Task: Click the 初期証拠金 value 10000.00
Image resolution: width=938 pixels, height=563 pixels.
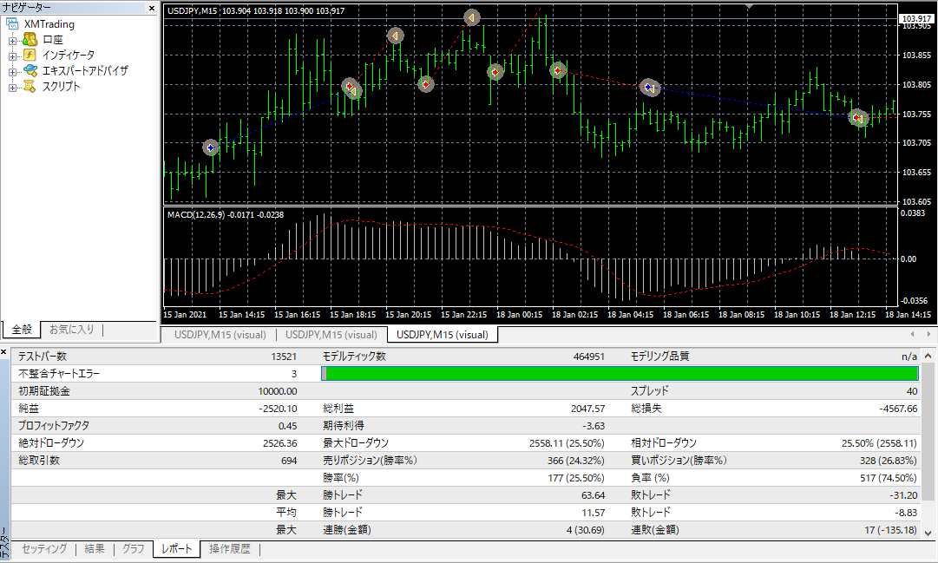Action: (x=278, y=391)
